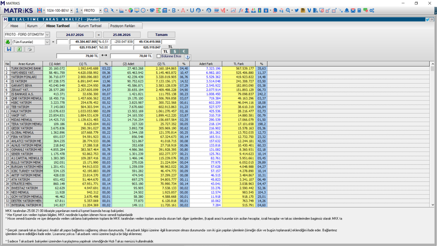Click the blue V icon in toolbar

(x=309, y=10)
